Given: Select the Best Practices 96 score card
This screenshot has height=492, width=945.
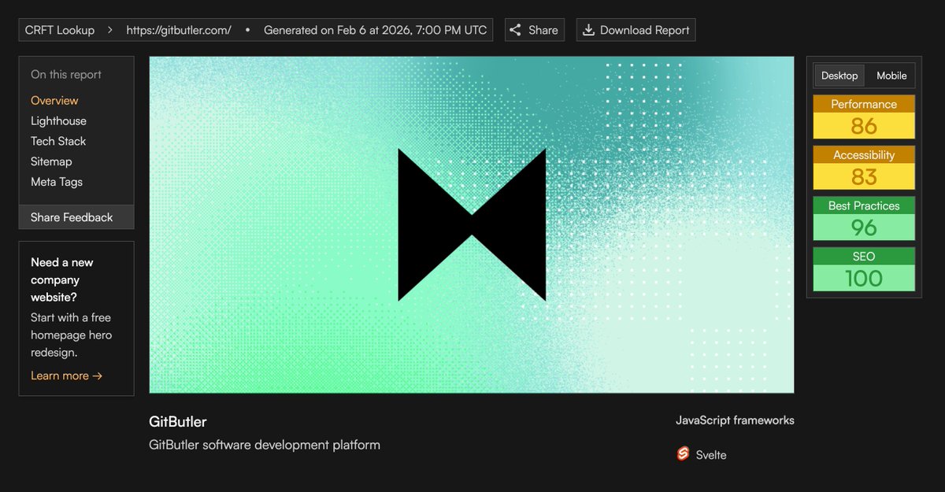Looking at the screenshot, I should coord(864,218).
